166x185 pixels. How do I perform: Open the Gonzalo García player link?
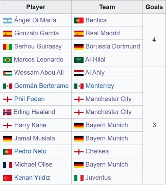coord(36,33)
